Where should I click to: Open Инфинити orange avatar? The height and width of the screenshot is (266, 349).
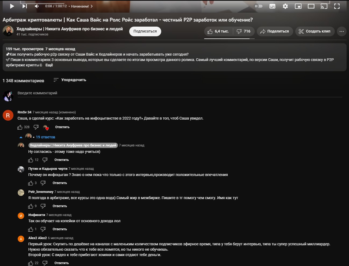[21, 215]
